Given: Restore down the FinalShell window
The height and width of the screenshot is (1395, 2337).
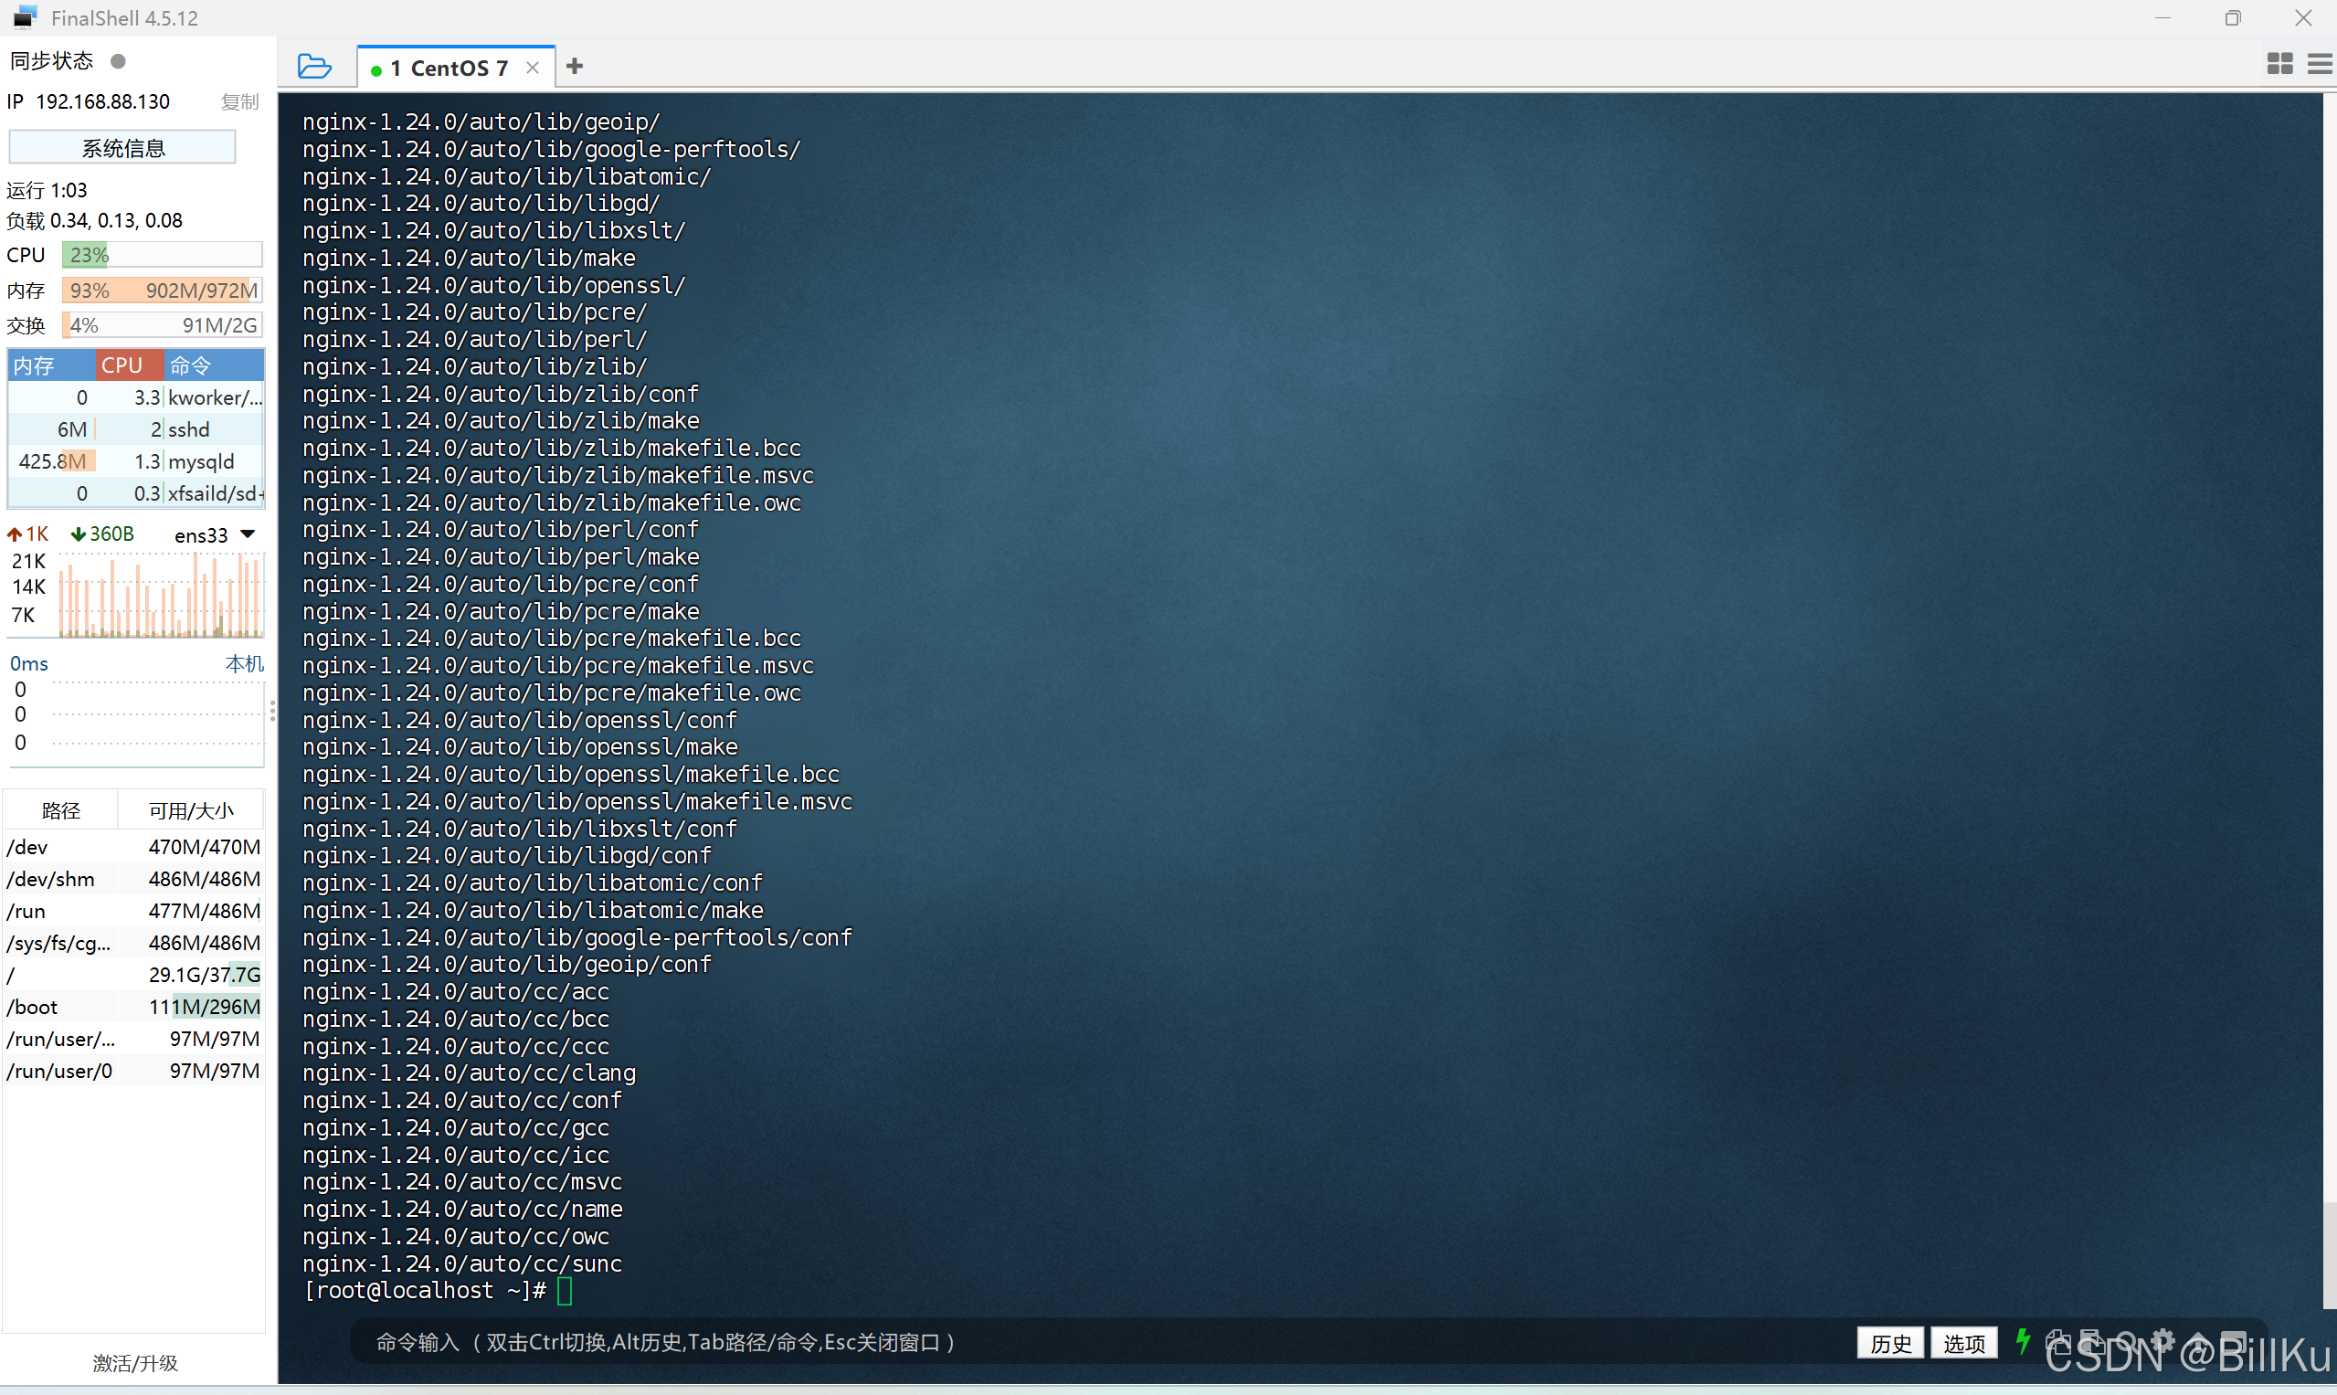Looking at the screenshot, I should 2233,18.
